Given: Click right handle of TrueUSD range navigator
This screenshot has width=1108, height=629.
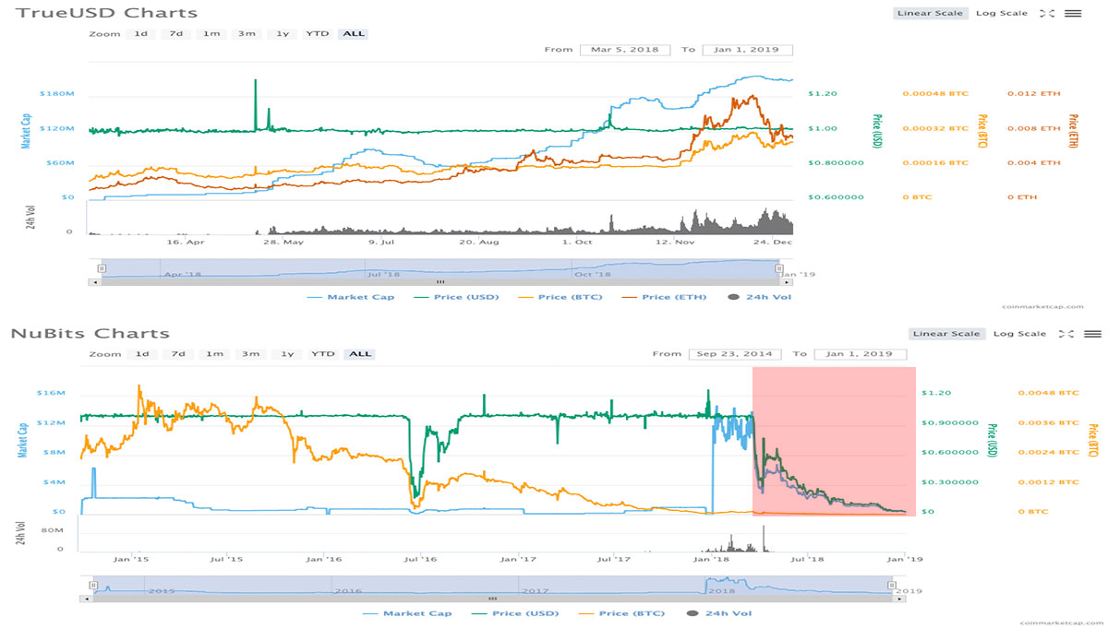Looking at the screenshot, I should pyautogui.click(x=779, y=268).
